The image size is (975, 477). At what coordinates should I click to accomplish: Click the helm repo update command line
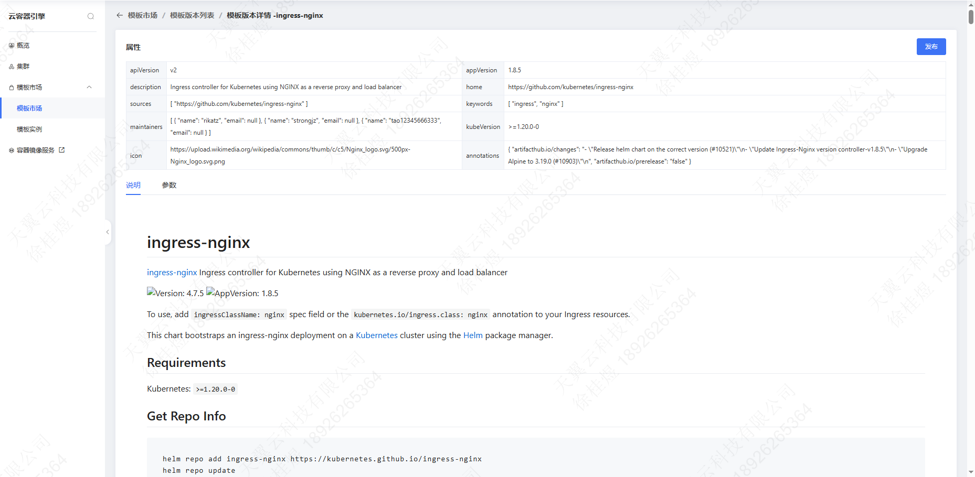pos(199,470)
